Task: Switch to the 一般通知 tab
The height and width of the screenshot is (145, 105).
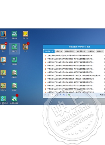Action: click(x=91, y=51)
